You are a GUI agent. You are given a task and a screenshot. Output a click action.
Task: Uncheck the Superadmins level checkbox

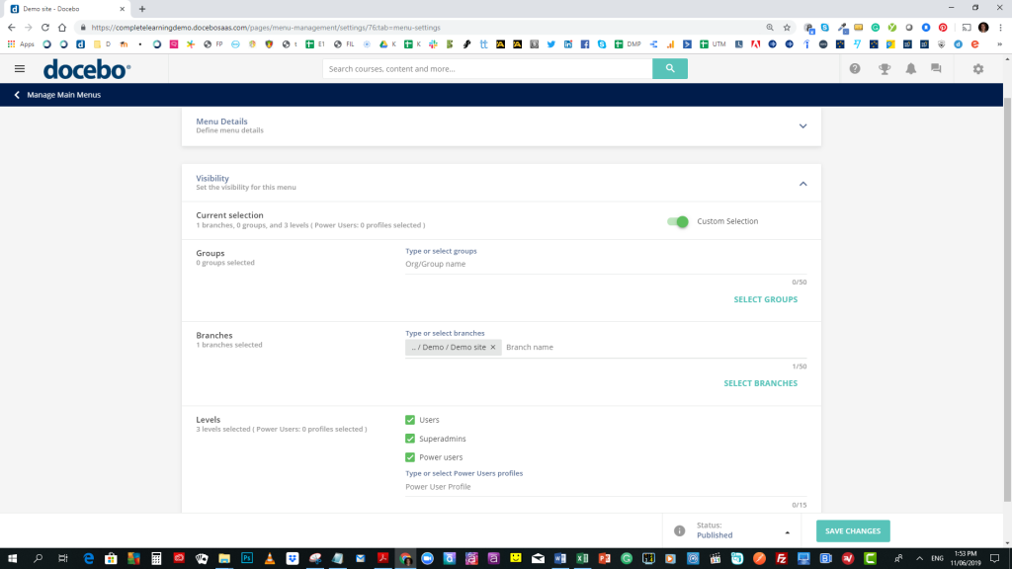(410, 438)
